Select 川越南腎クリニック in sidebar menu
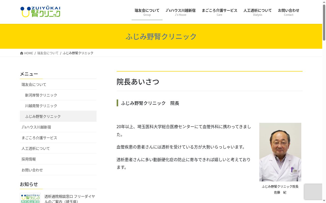This screenshot has width=326, height=203. (x=58, y=106)
